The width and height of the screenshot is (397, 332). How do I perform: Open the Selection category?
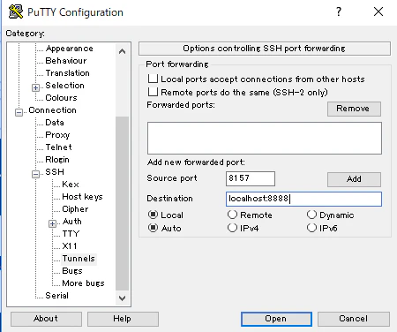[x=64, y=86]
